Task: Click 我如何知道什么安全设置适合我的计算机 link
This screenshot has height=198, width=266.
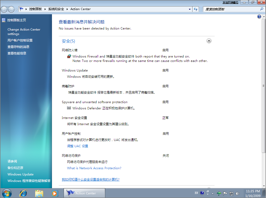Action: tap(91, 179)
